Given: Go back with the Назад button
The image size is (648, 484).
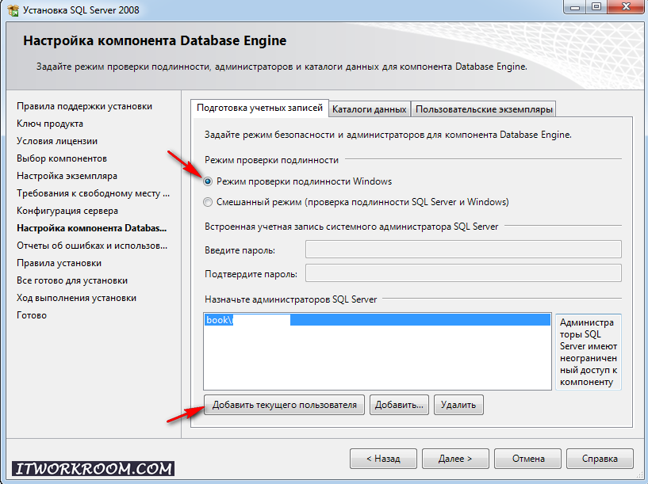Looking at the screenshot, I should 384,459.
